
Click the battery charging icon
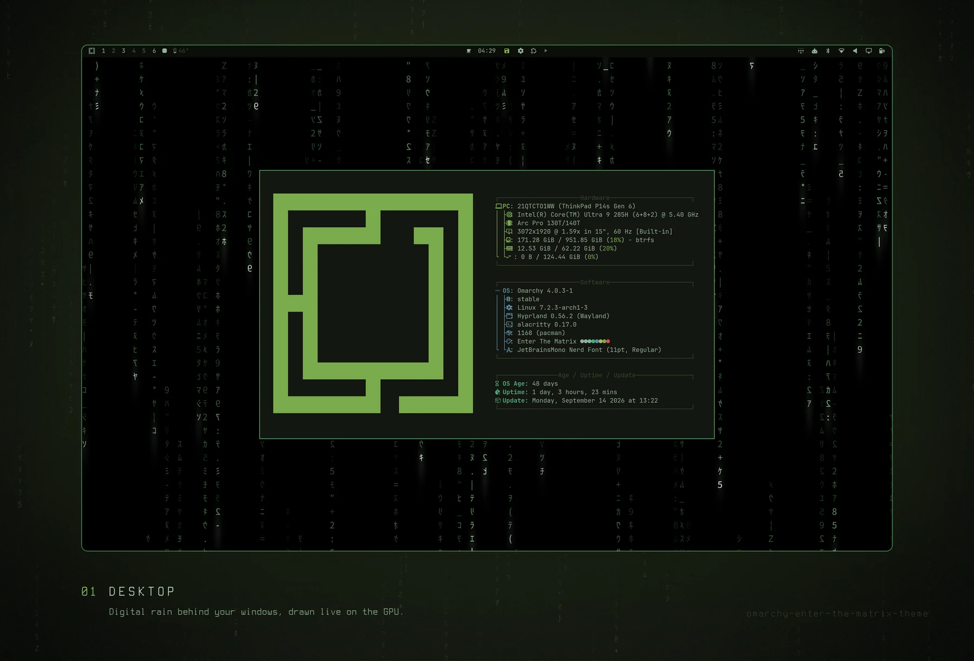(x=882, y=51)
